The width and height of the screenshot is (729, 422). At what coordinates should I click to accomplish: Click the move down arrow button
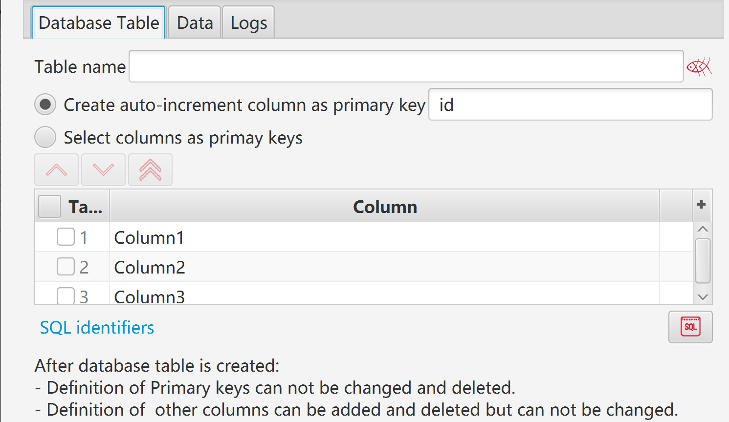pos(104,169)
